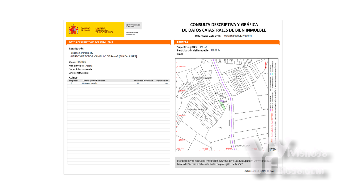Click the Spanish coat of arms emblem
Screen dimensions: 343x193
tap(74, 29)
